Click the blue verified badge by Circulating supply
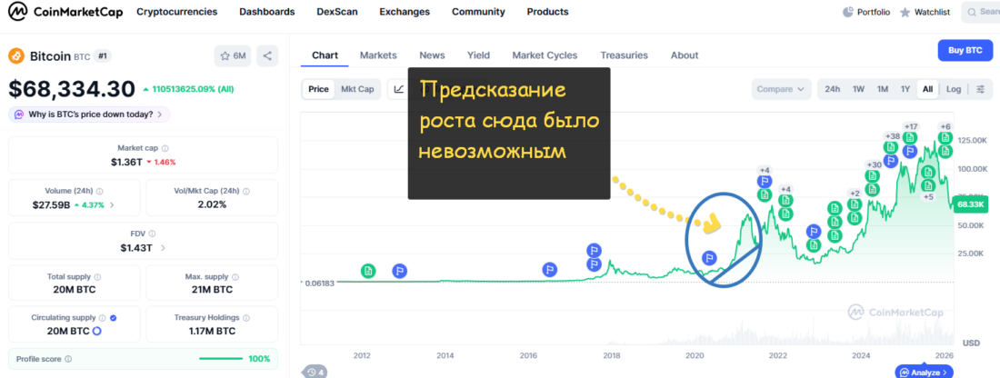 tap(113, 317)
